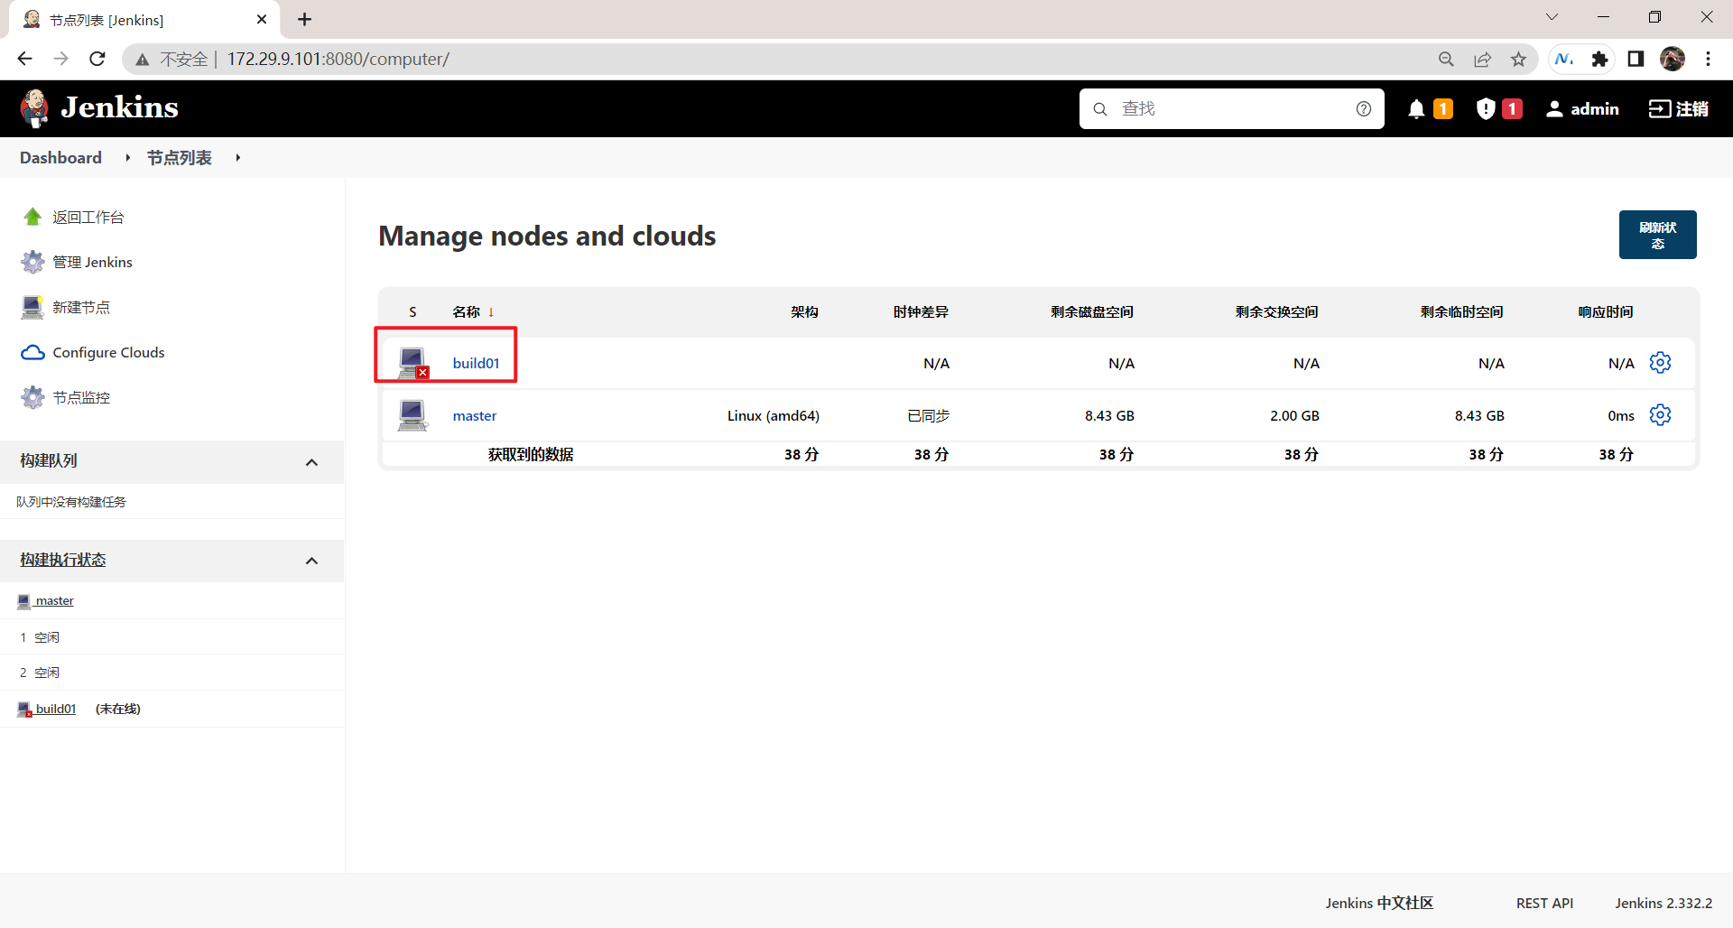
Task: Click the green up arrow icon
Action: [32, 217]
